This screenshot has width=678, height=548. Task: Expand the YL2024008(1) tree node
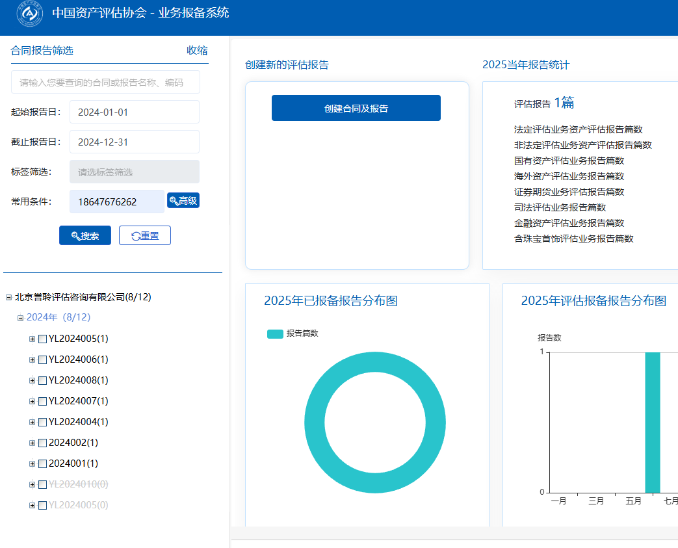(32, 380)
